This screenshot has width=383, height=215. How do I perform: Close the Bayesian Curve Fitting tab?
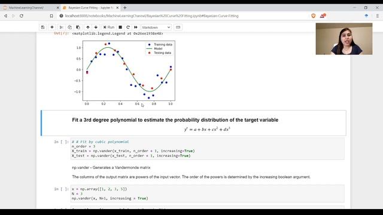(x=117, y=8)
